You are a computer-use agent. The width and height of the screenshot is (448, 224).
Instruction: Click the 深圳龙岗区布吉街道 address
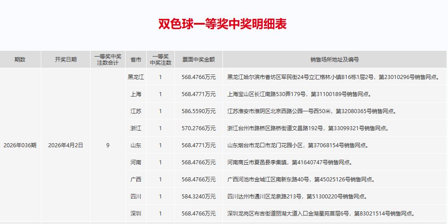[x=321, y=214]
